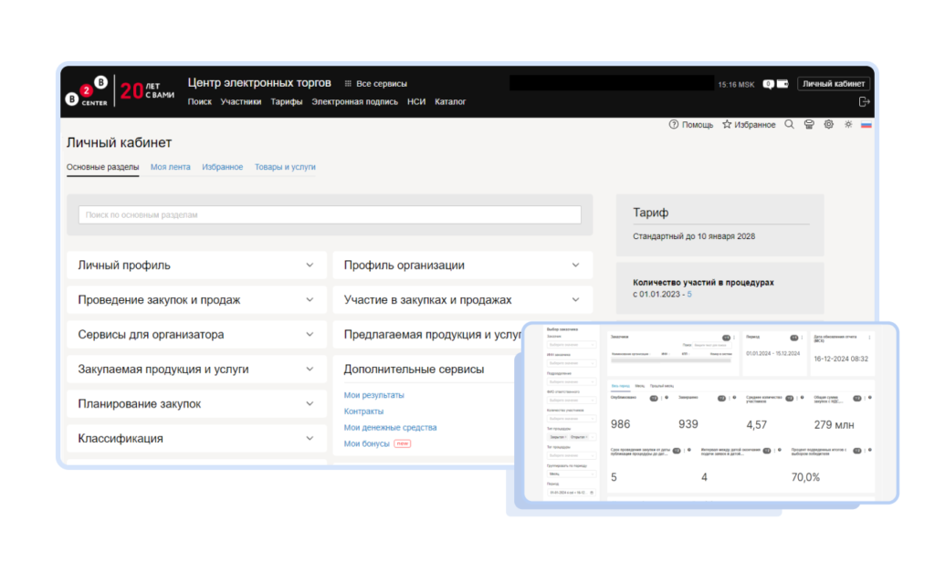Select Прошлый месяц tab in dashboard overlay
Viewport: 935px width, 562px height.
point(662,386)
